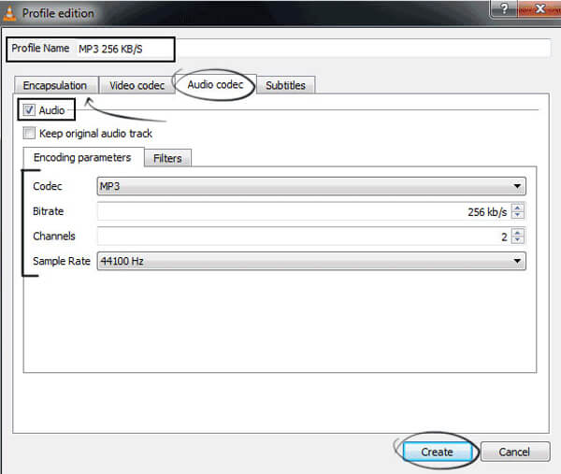Show the Encoding parameters sub-tab

point(82,158)
